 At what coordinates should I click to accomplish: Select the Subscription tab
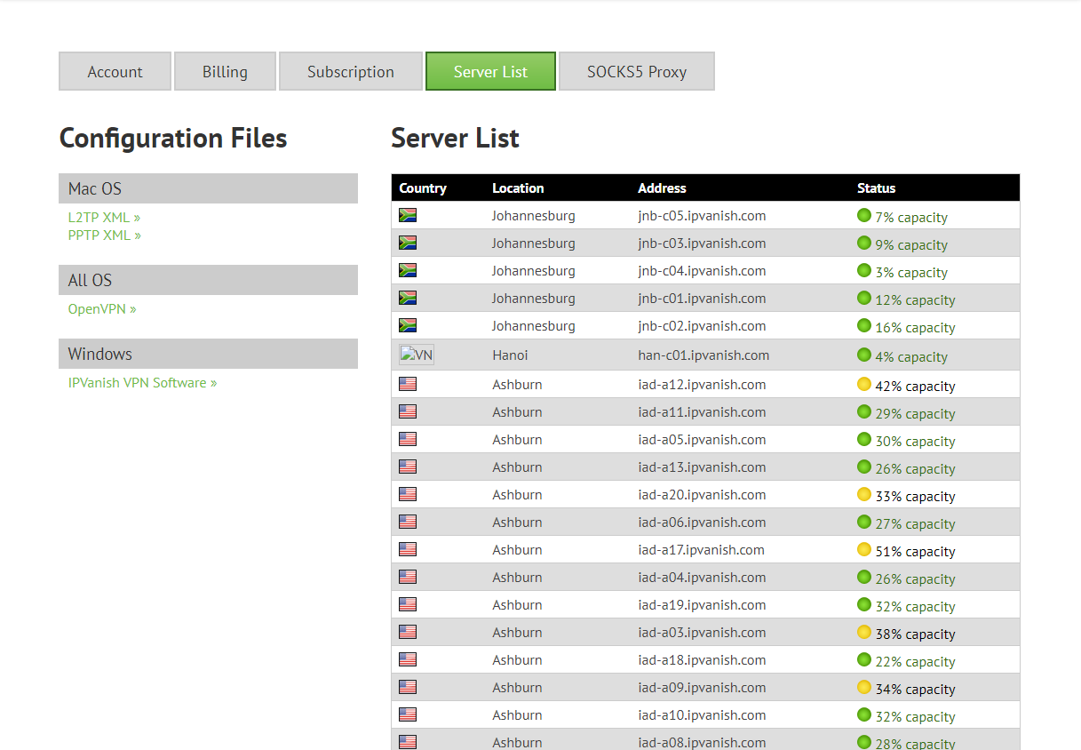[x=350, y=71]
